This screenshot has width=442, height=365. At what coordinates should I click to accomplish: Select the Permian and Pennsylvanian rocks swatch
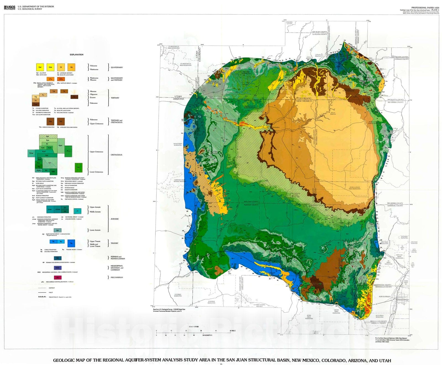pos(57,258)
